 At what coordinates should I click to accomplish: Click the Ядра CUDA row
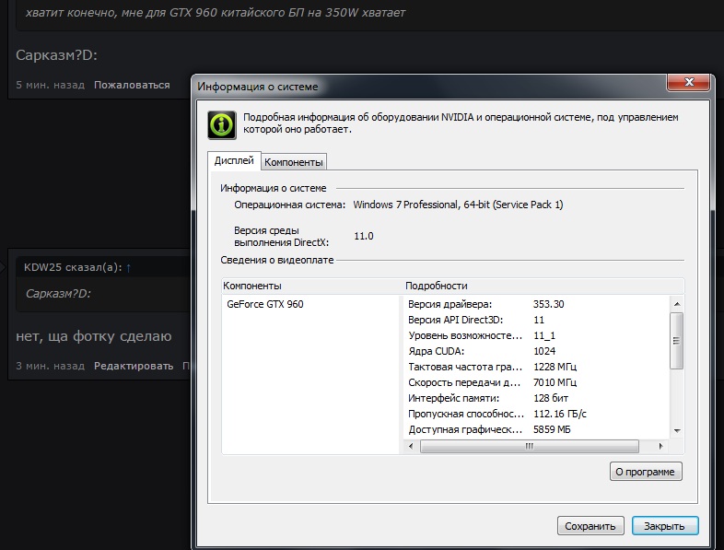click(x=536, y=351)
